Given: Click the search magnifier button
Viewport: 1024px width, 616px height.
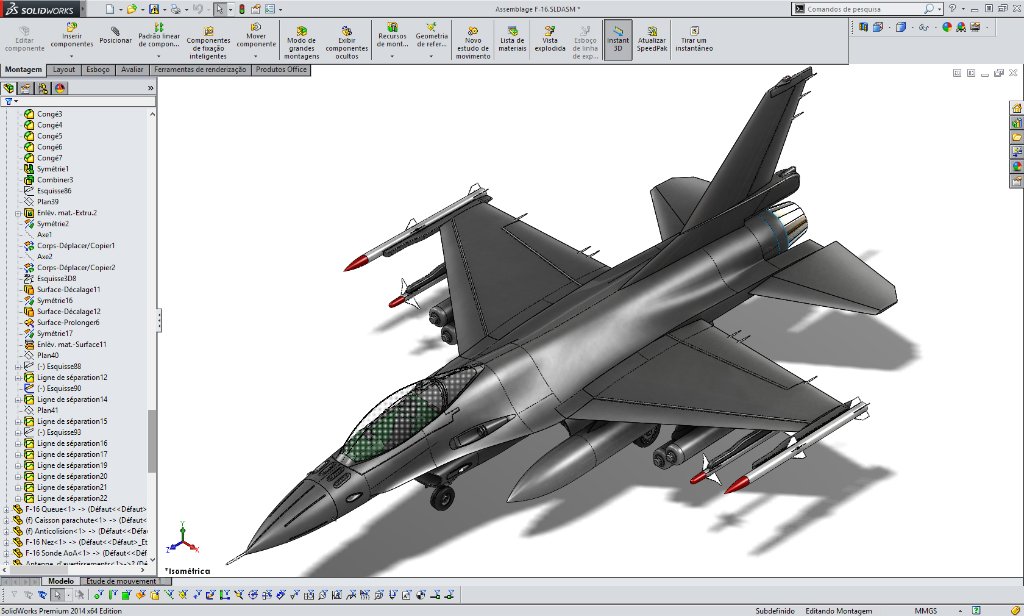Looking at the screenshot, I should [928, 9].
